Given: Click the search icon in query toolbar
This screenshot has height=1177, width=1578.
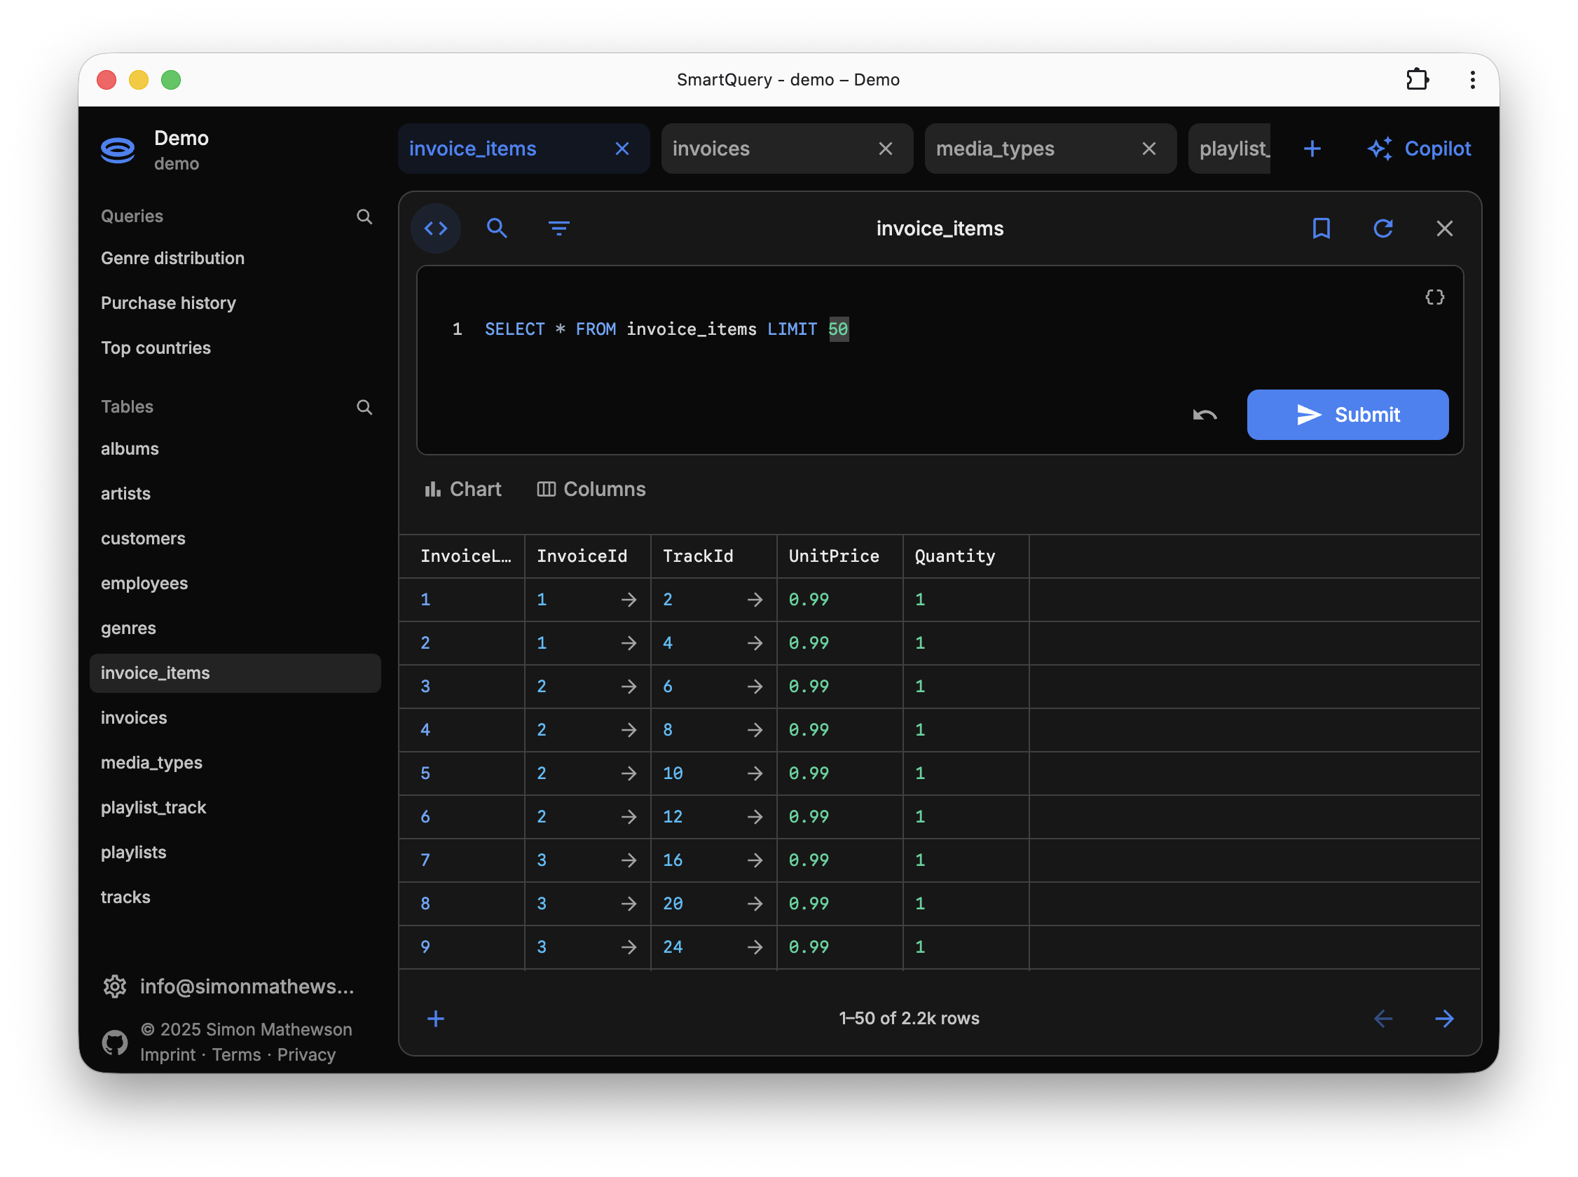Looking at the screenshot, I should (x=497, y=228).
